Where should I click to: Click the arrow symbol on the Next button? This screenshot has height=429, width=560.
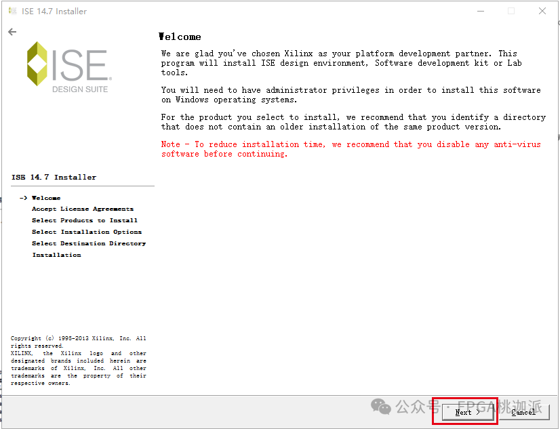coord(477,411)
